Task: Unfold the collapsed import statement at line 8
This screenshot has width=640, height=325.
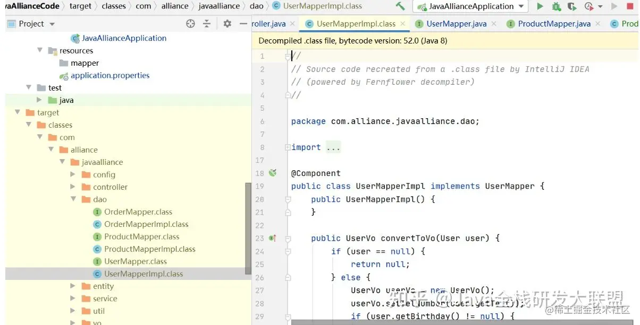Action: coord(288,147)
